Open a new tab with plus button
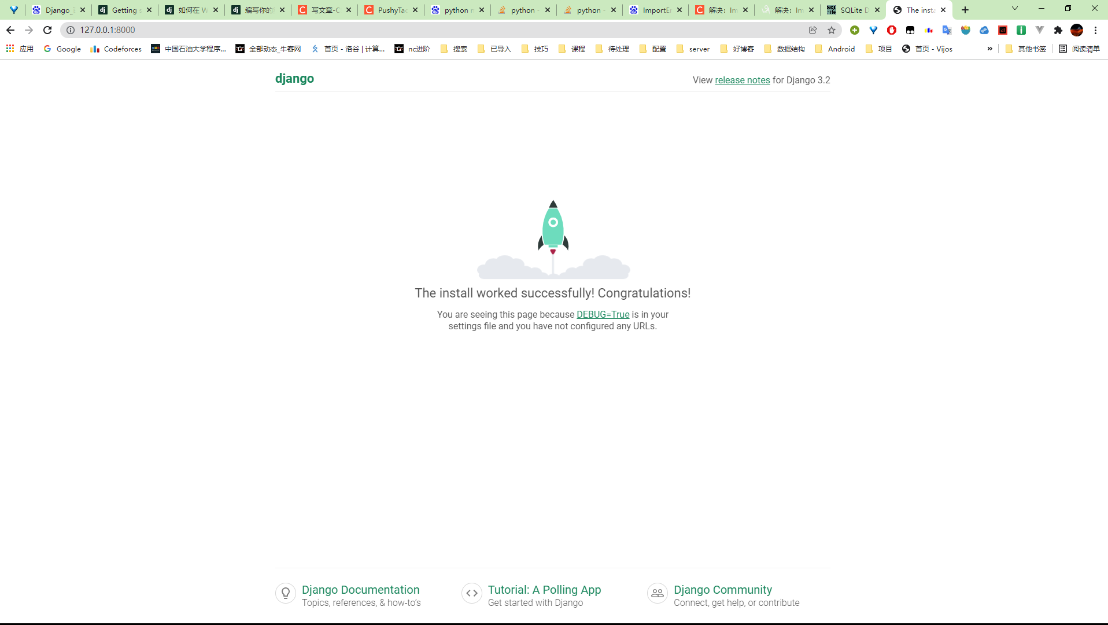The image size is (1108, 625). point(965,10)
